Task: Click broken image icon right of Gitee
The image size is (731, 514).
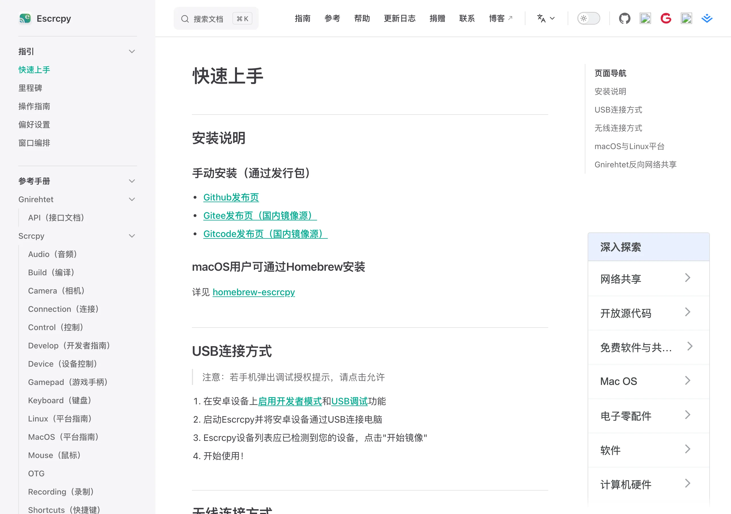Action: (x=686, y=19)
